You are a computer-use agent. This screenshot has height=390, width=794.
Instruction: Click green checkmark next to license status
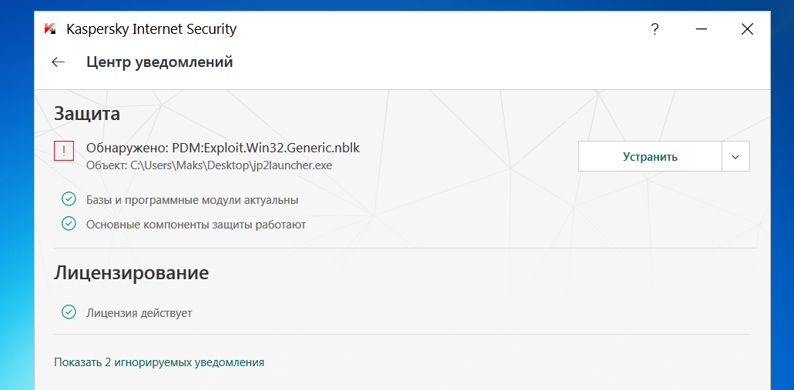(69, 312)
